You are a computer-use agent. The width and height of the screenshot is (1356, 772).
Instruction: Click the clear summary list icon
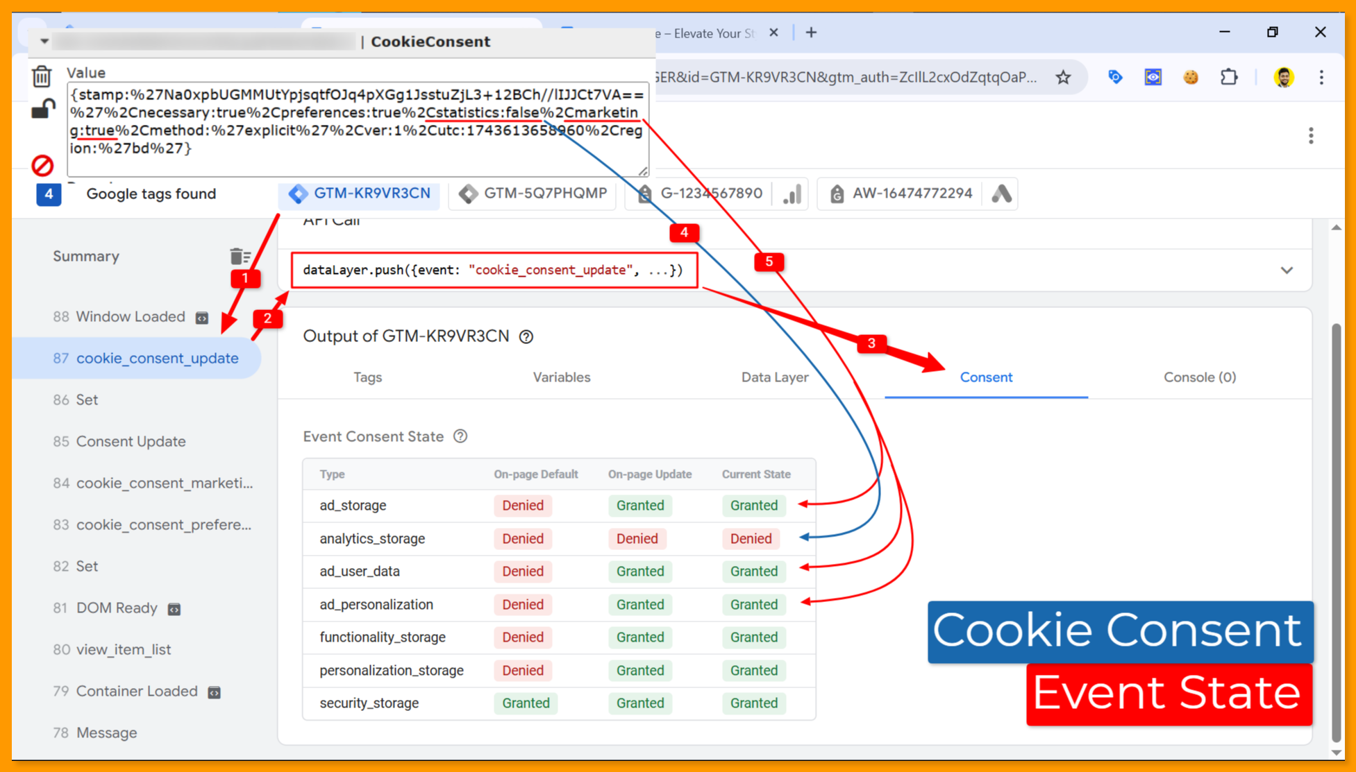click(240, 257)
